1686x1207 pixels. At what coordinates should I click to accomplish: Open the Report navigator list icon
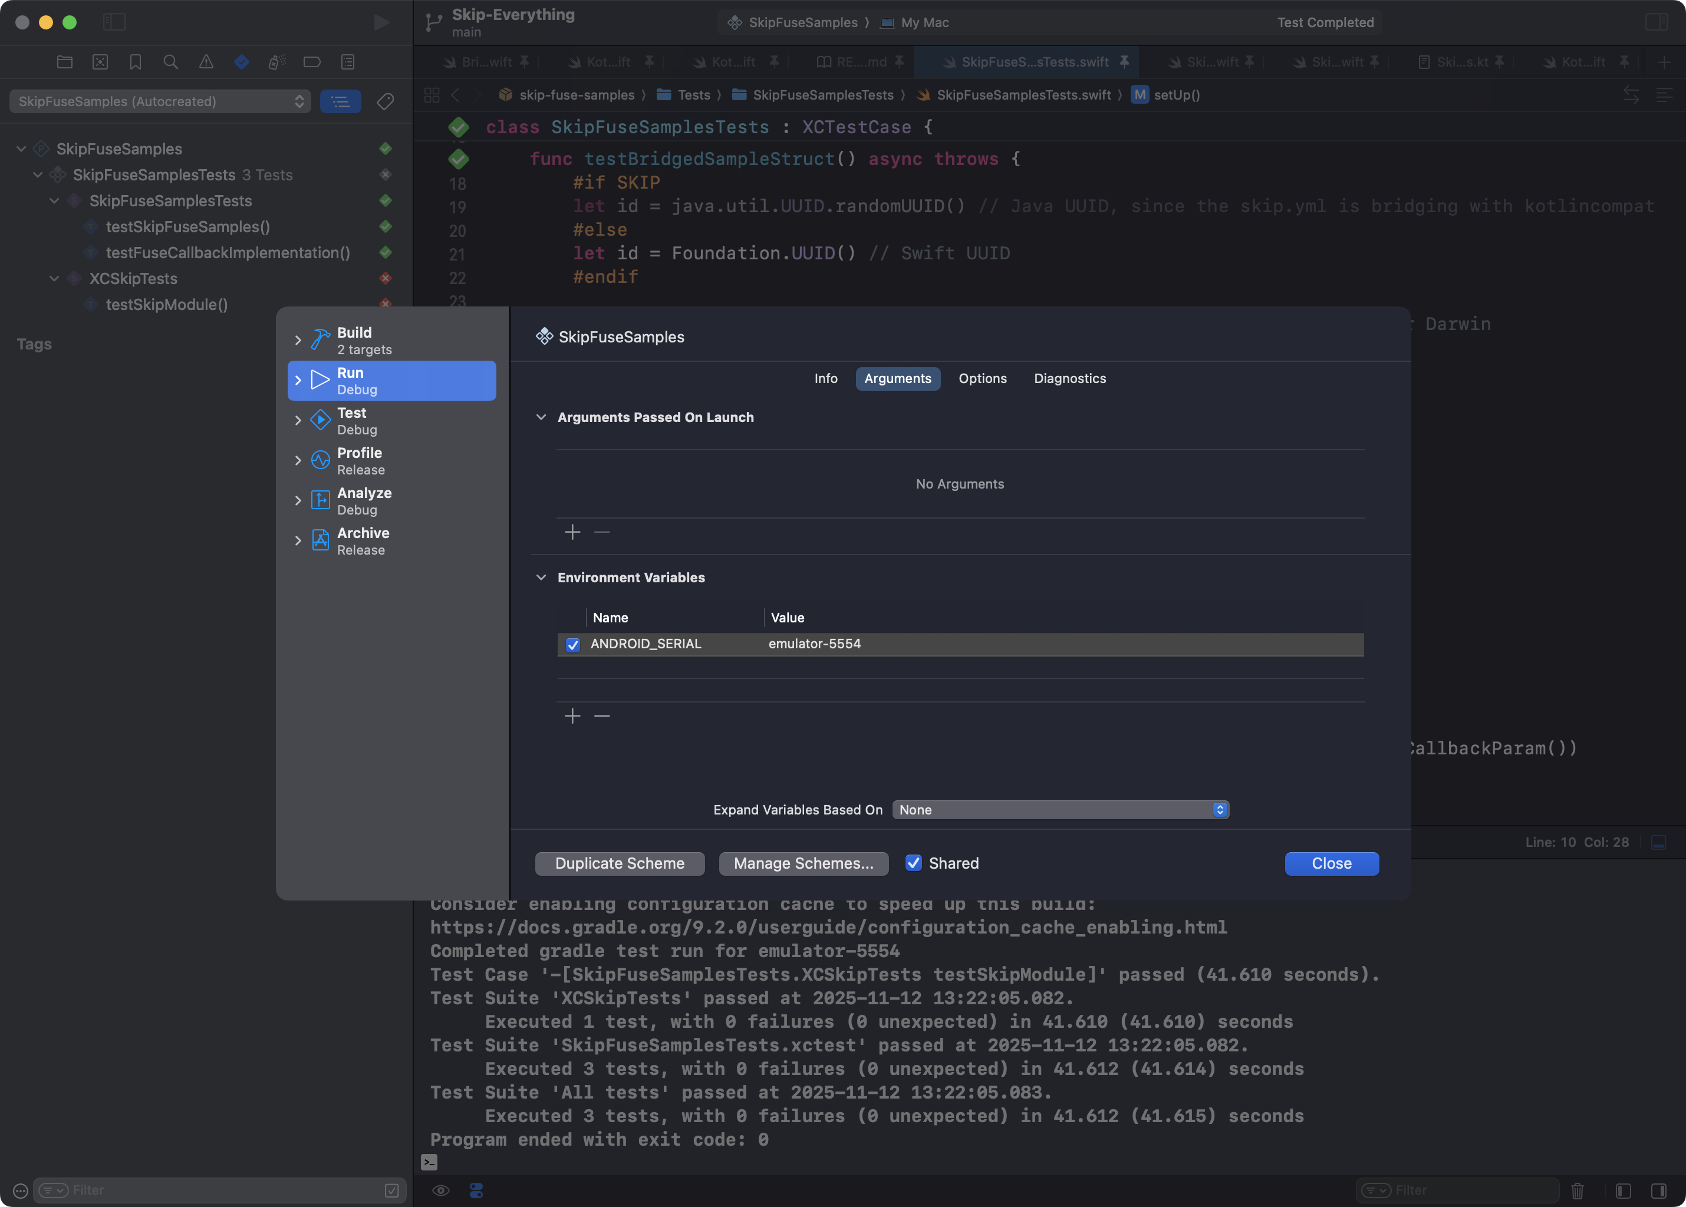tap(347, 62)
